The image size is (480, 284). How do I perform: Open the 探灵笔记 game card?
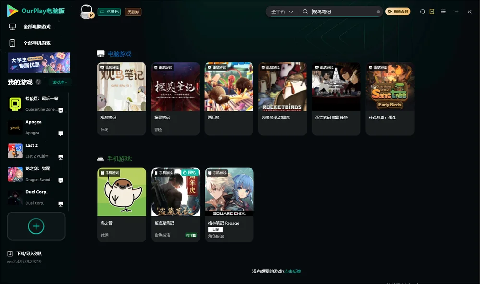pos(175,99)
